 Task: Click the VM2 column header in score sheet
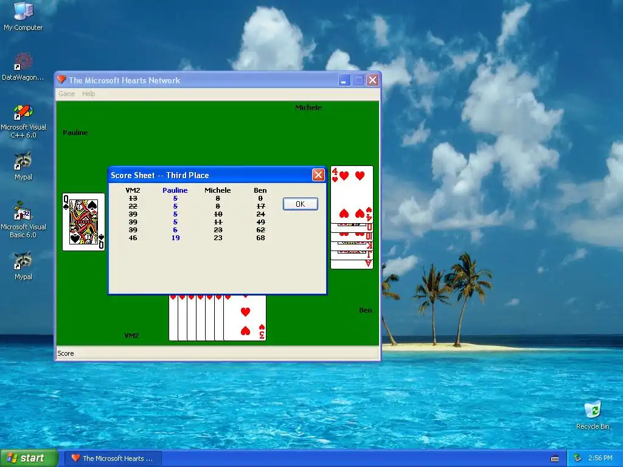133,190
